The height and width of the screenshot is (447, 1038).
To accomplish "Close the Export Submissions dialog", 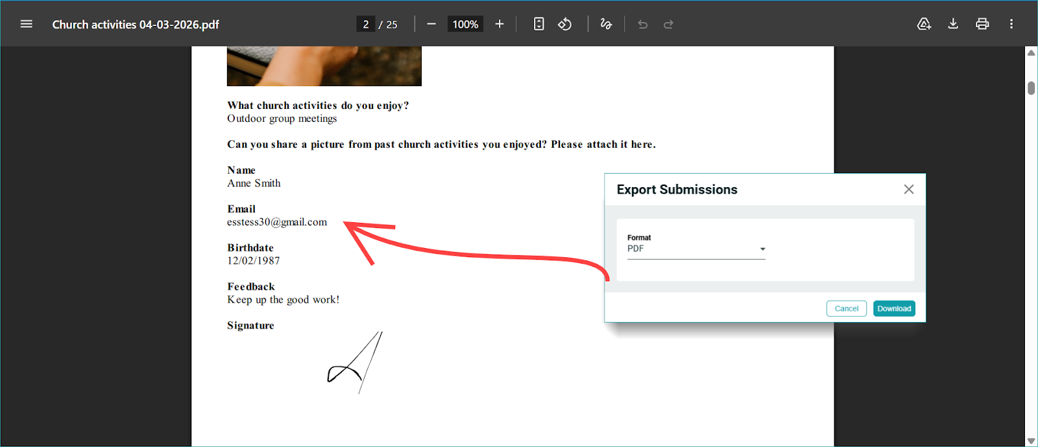I will [x=908, y=189].
